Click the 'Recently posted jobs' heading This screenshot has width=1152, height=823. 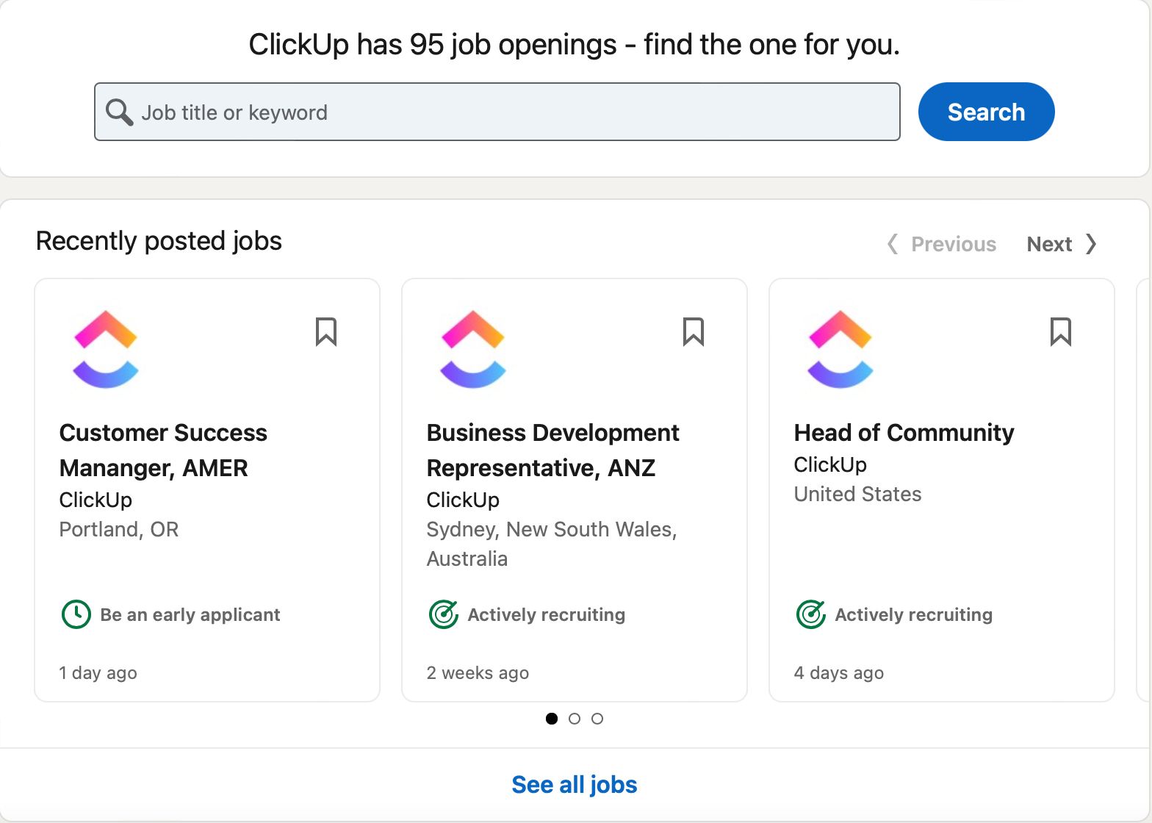159,241
